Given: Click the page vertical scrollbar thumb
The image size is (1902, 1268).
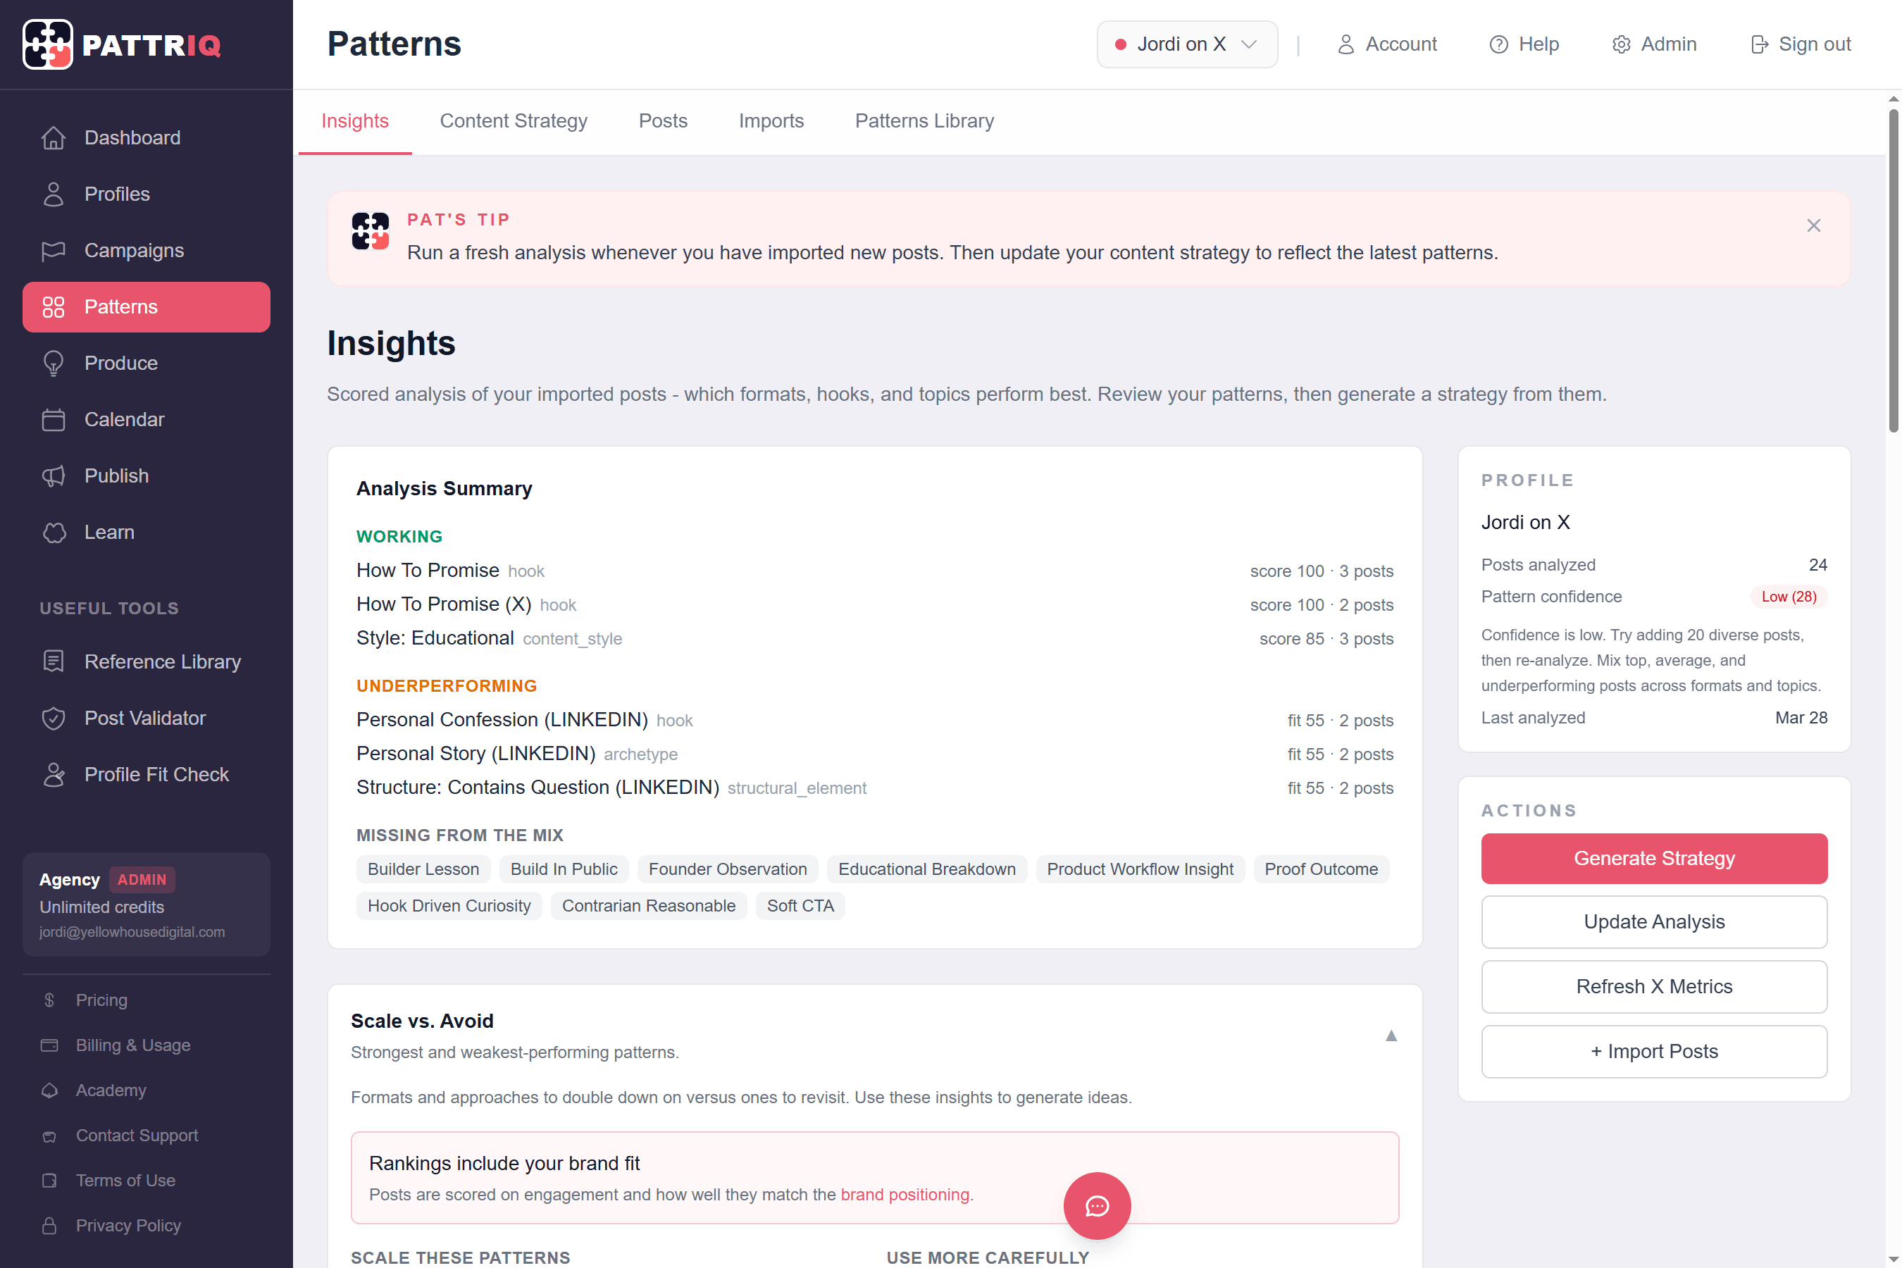Looking at the screenshot, I should (x=1894, y=271).
